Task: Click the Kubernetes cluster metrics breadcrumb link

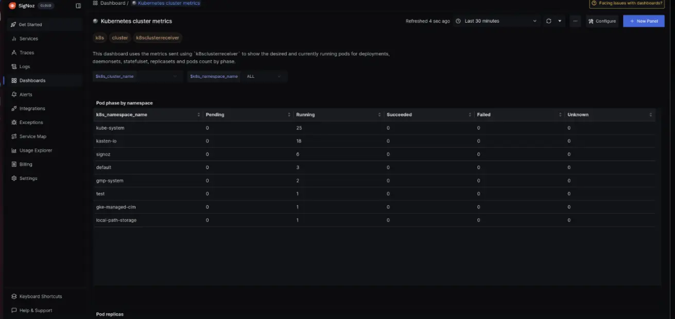Action: point(169,3)
